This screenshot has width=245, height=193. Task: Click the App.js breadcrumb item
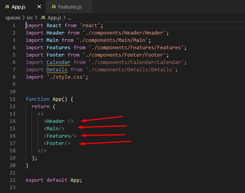pyautogui.click(x=54, y=18)
